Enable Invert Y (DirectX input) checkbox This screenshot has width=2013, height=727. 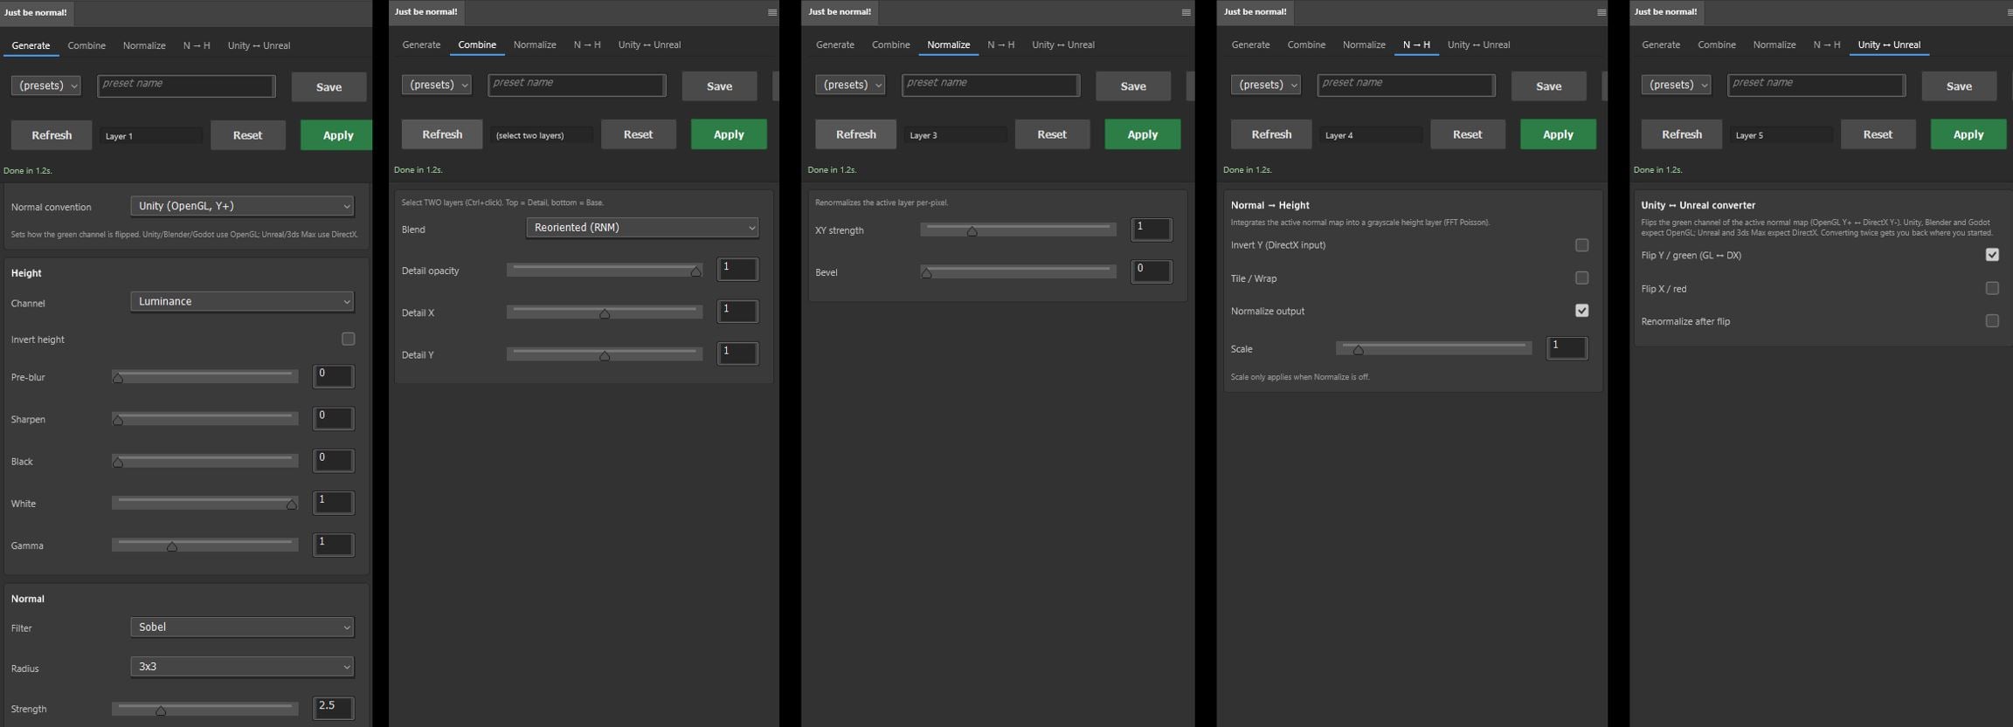[x=1581, y=245]
